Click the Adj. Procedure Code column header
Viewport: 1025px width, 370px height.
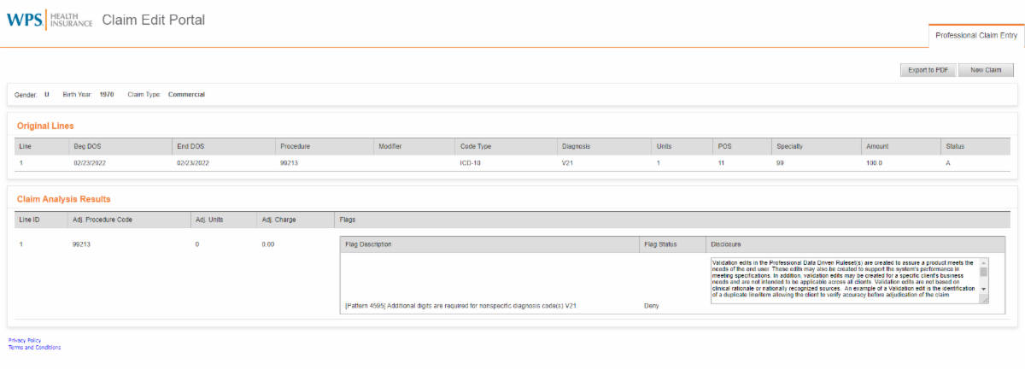pyautogui.click(x=102, y=220)
